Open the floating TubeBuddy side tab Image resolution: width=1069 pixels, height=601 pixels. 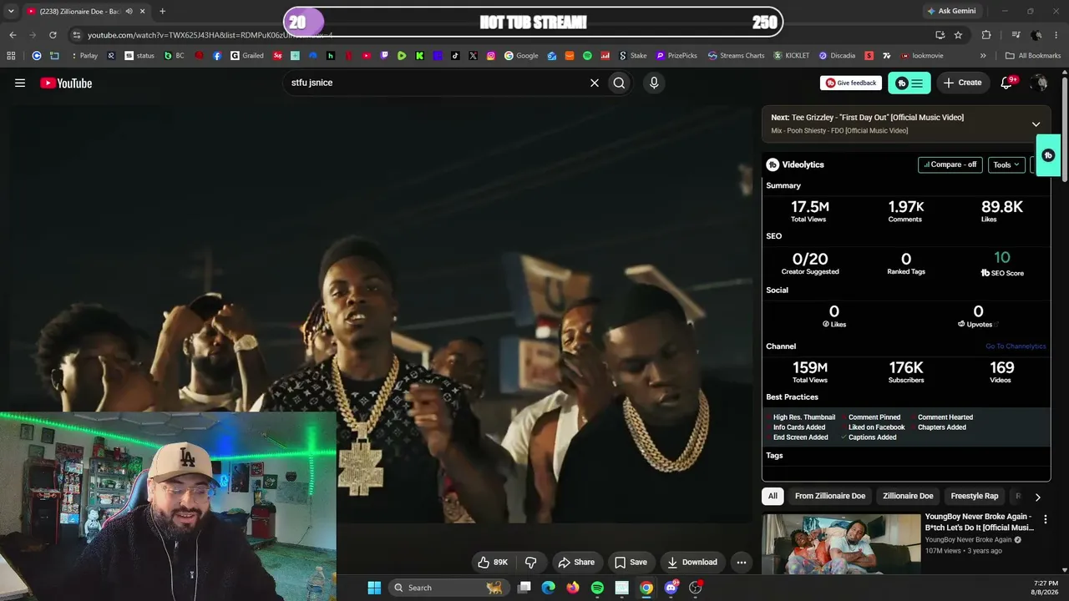(x=1048, y=155)
